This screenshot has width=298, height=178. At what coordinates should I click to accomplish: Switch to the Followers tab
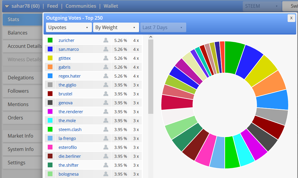(23, 91)
